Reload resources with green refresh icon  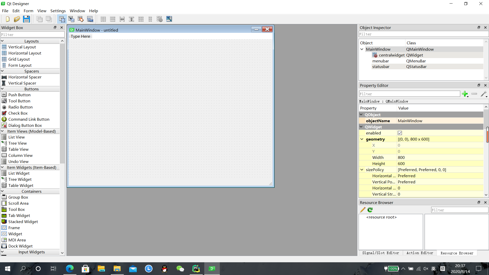370,210
